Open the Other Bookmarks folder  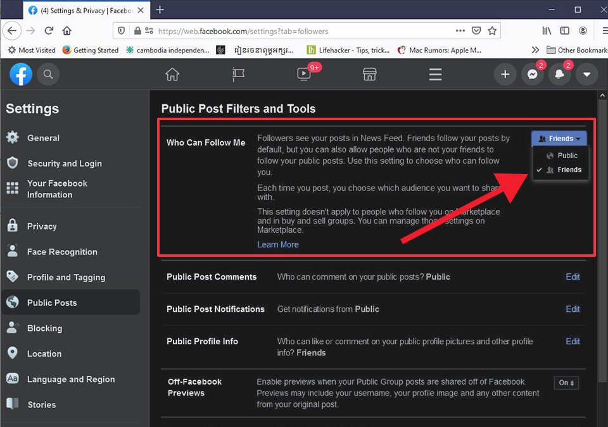577,50
